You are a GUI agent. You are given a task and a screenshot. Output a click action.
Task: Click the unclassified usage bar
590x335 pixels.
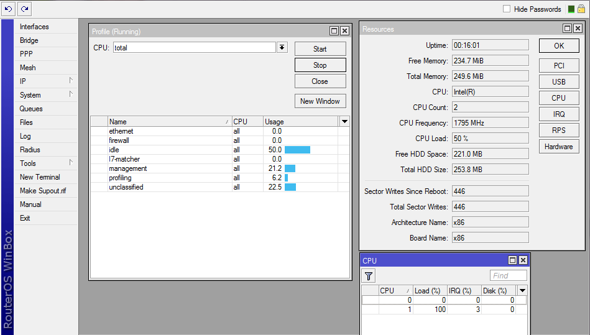[290, 187]
